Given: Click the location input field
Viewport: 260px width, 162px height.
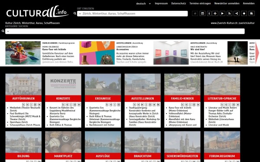Looking at the screenshot, I should coord(132,13).
